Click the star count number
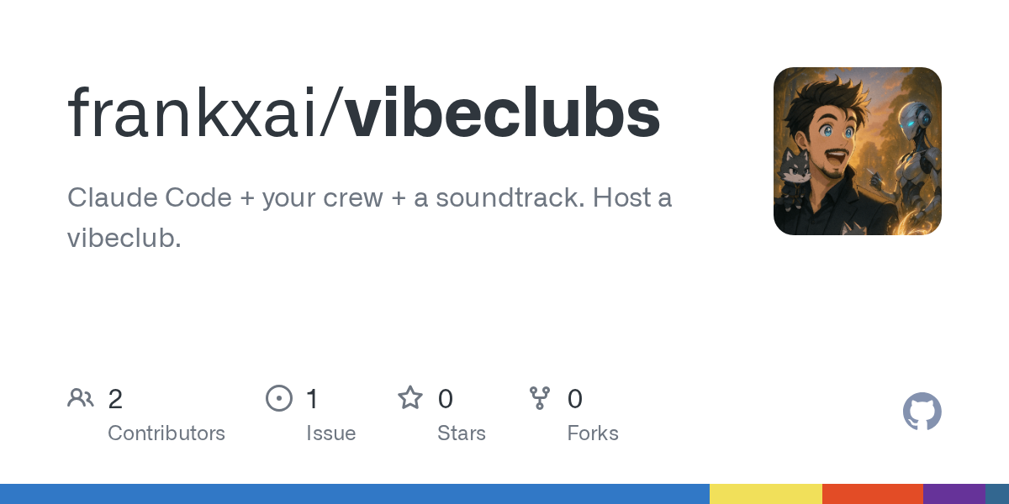The width and height of the screenshot is (1009, 504). pyautogui.click(x=446, y=399)
